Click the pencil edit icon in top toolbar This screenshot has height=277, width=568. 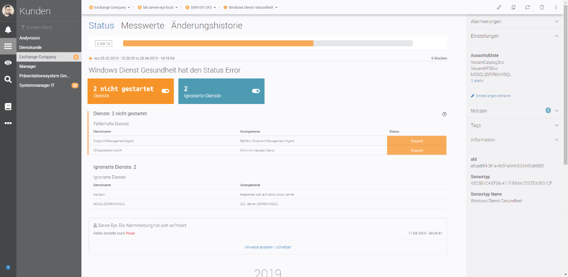(499, 8)
